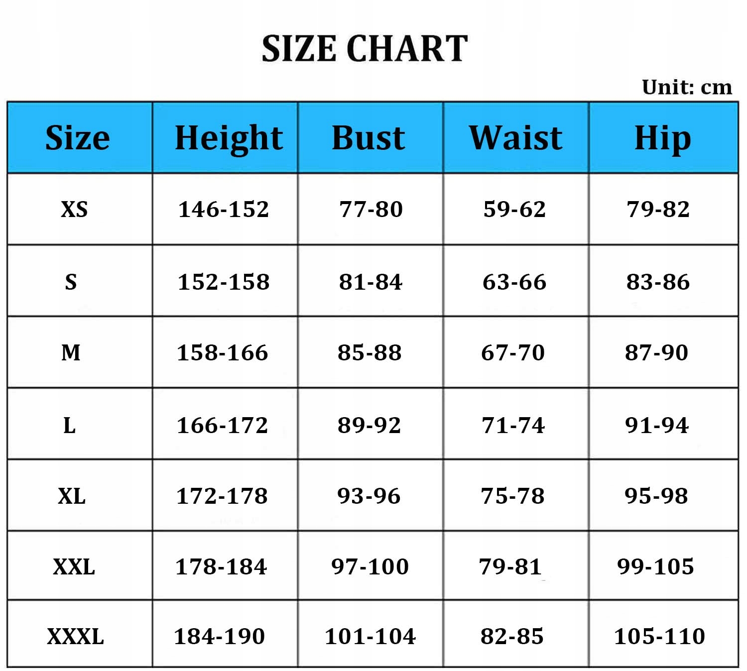The height and width of the screenshot is (671, 747).
Task: Click the Bust column header
Action: pyautogui.click(x=369, y=138)
